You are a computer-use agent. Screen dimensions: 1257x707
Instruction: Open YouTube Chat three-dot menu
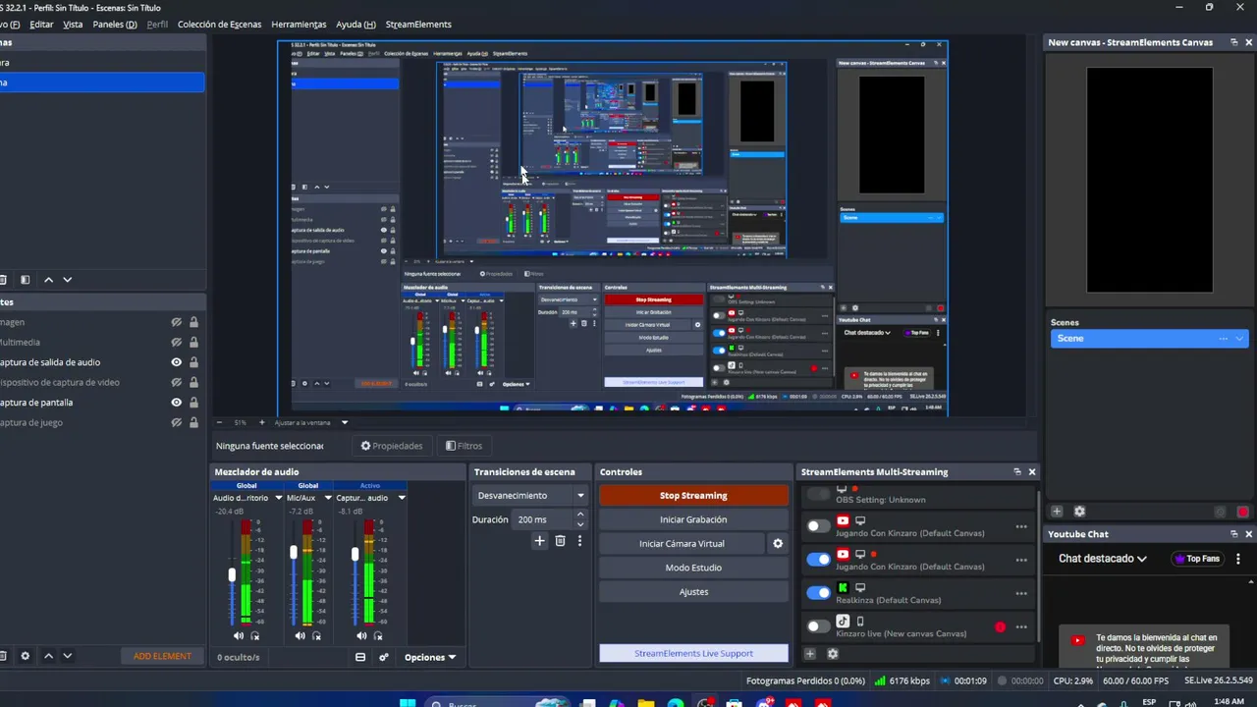pos(1237,559)
